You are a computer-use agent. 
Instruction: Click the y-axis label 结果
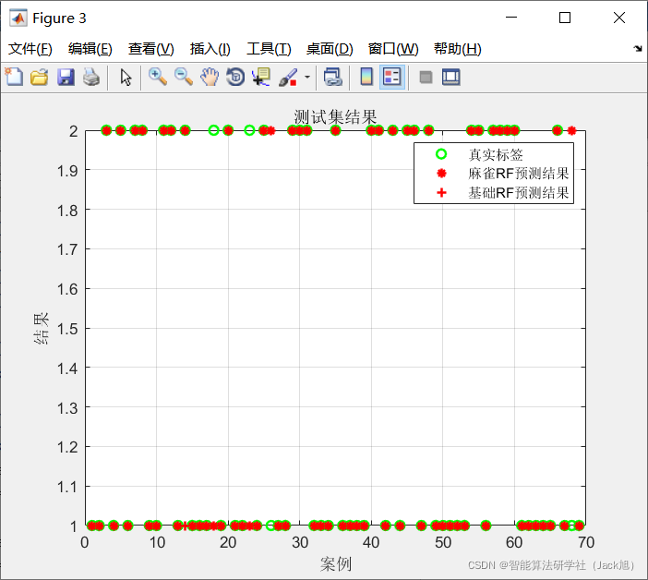click(41, 328)
